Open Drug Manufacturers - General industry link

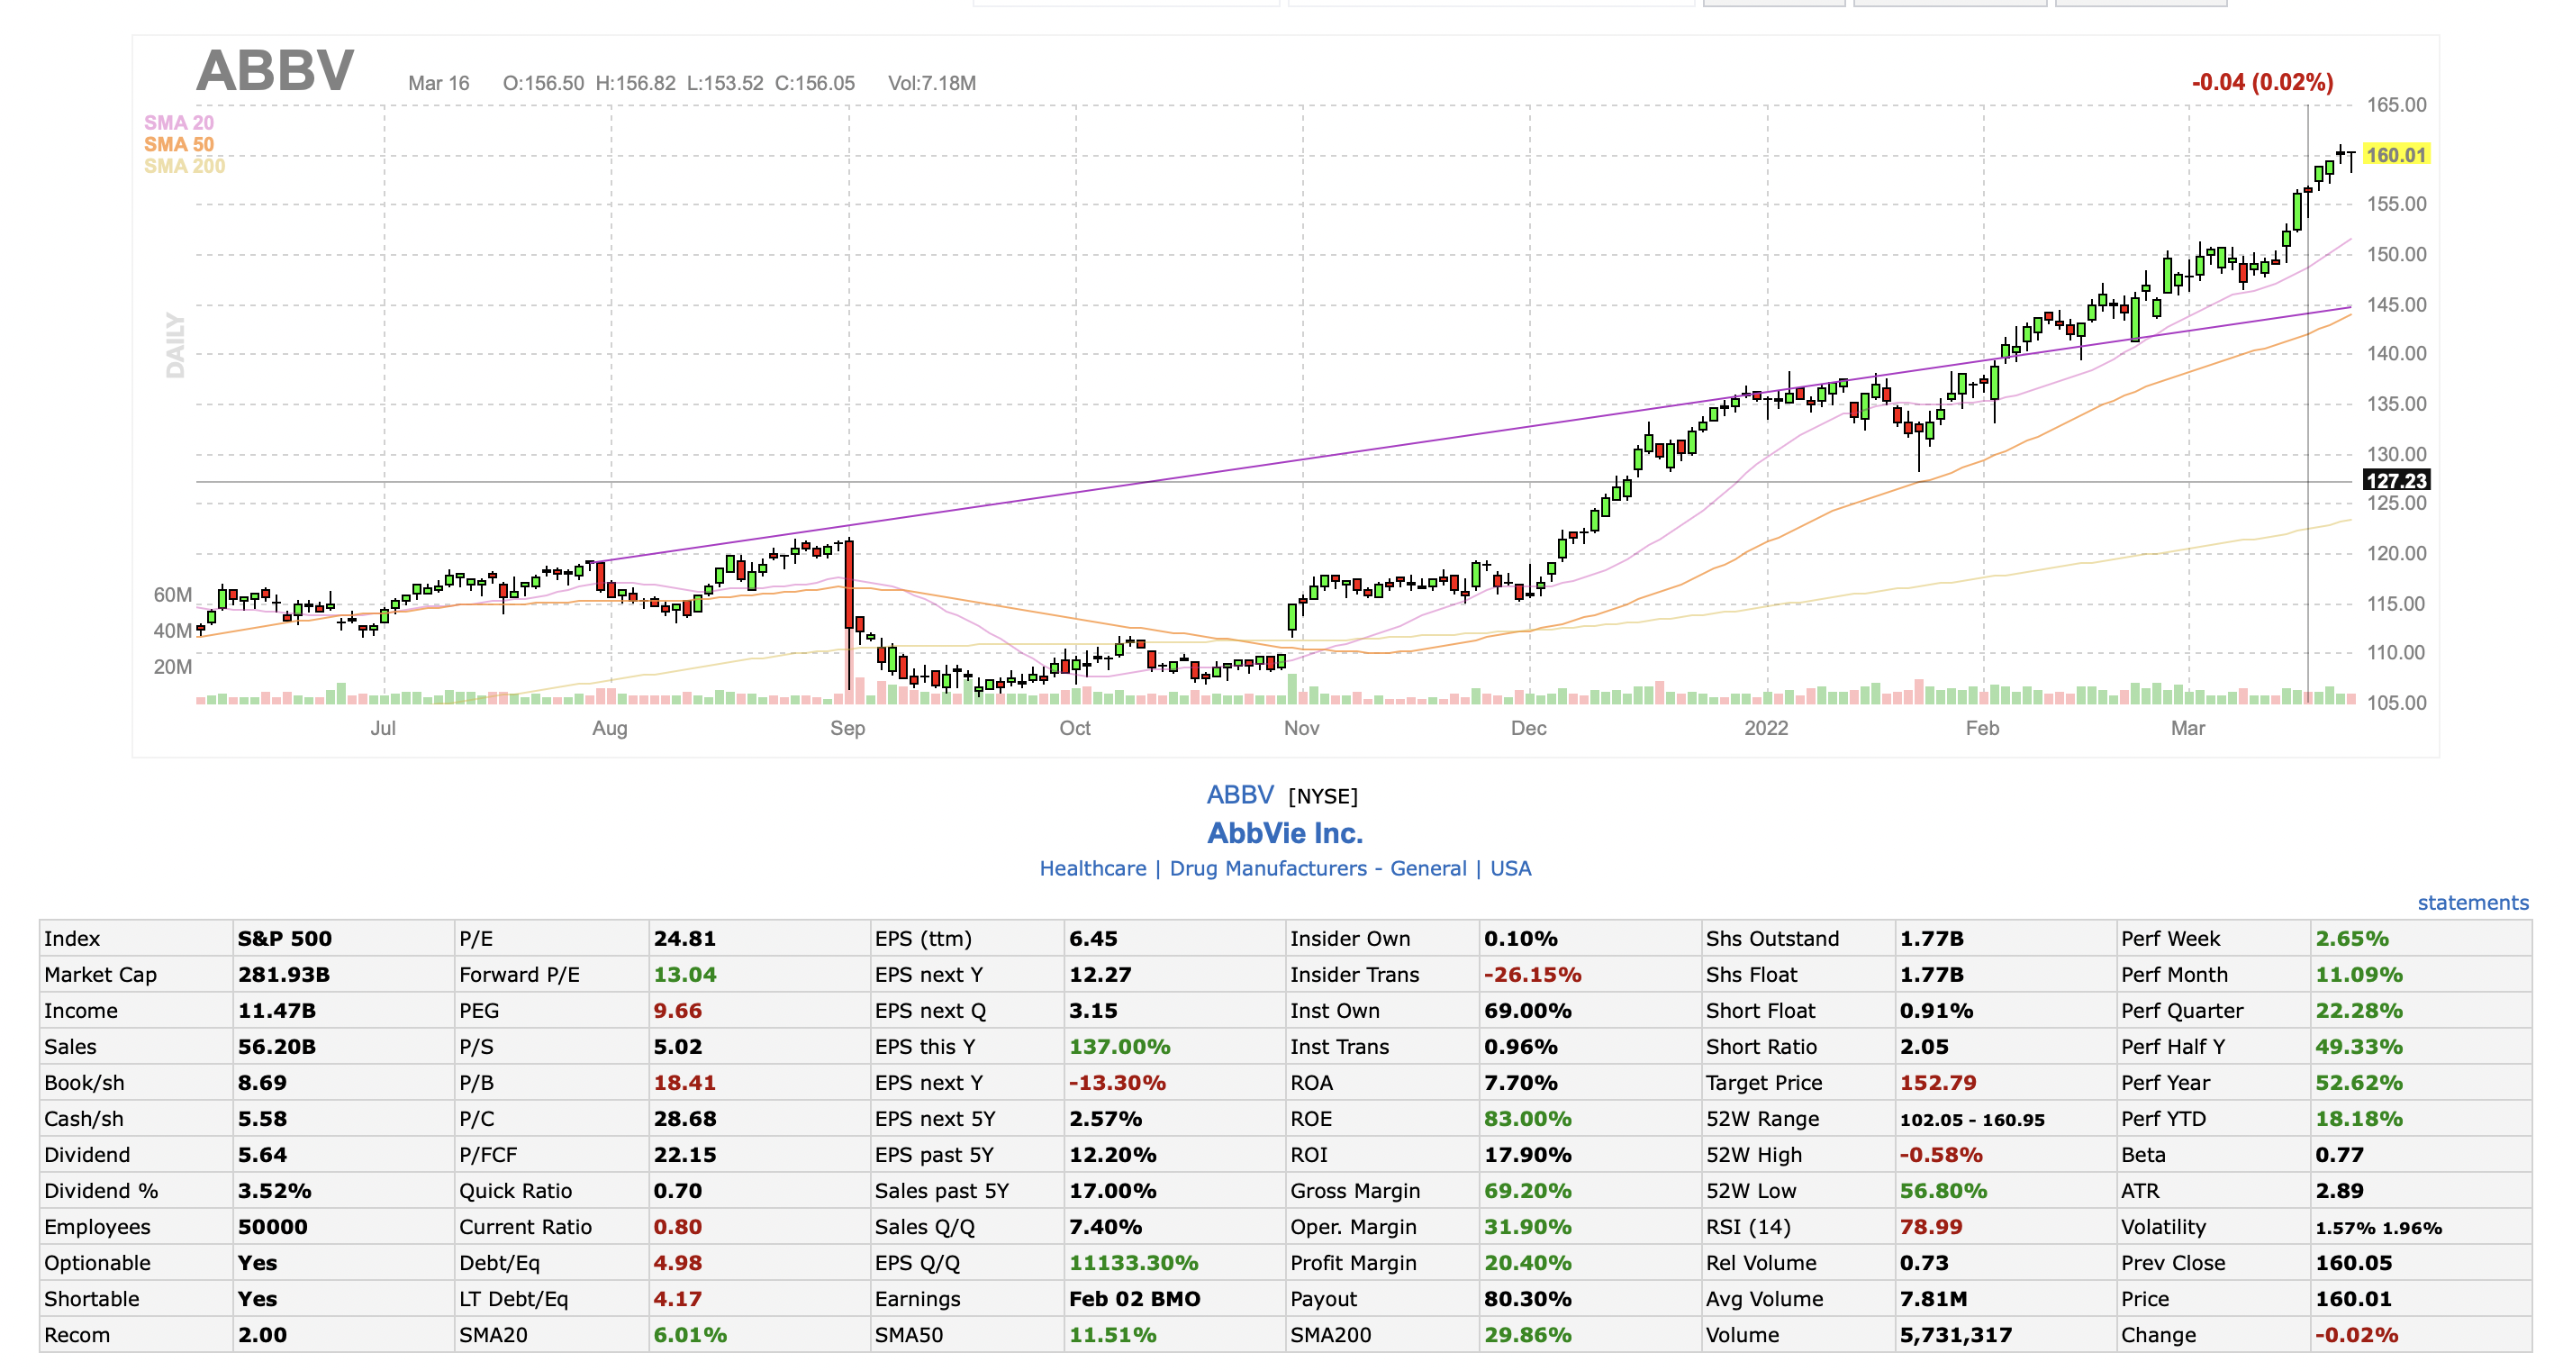click(1318, 868)
